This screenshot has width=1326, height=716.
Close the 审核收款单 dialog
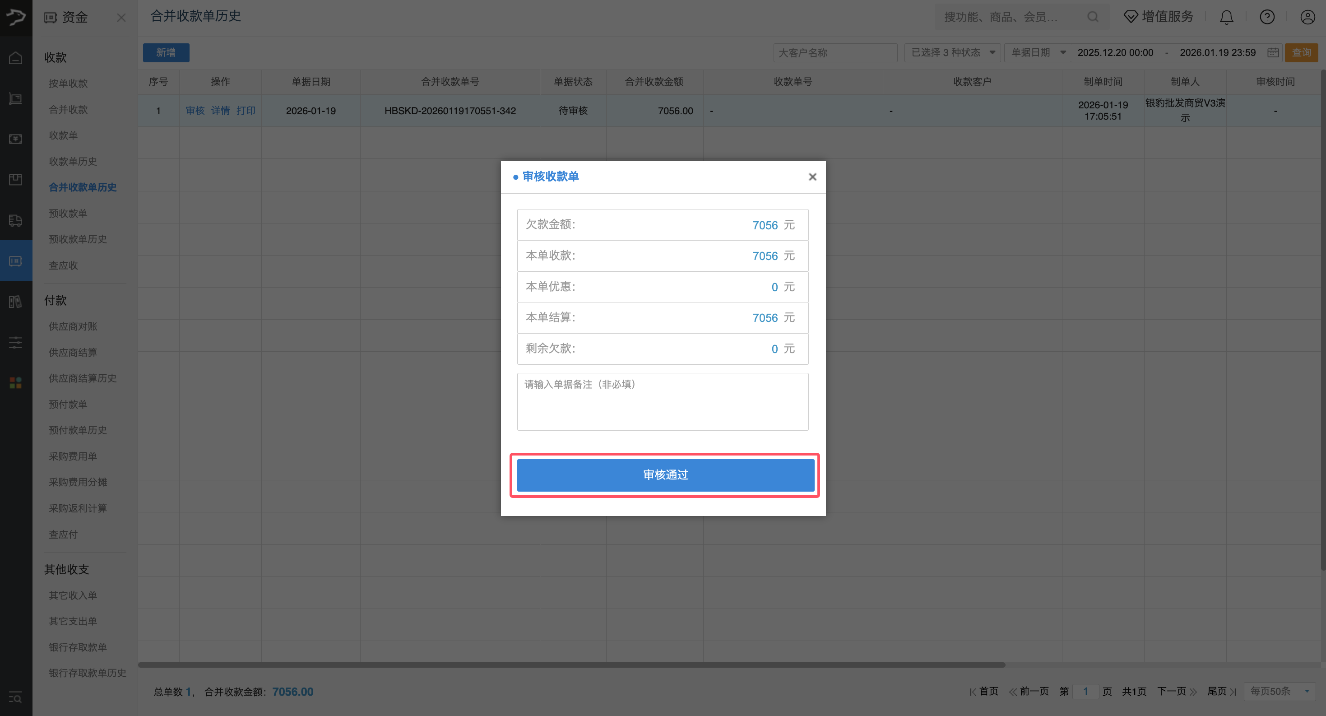point(812,177)
